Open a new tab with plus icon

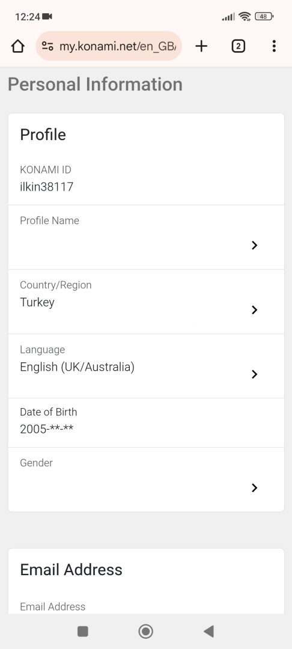[201, 46]
